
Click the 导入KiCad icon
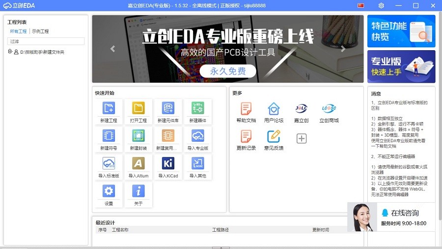click(168, 163)
